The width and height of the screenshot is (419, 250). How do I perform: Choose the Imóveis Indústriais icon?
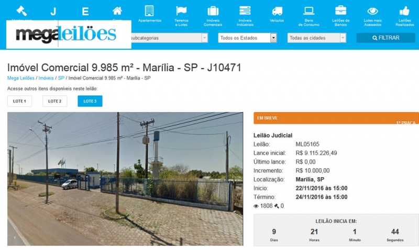pos(245,10)
